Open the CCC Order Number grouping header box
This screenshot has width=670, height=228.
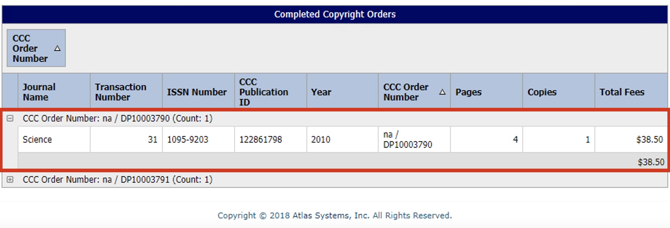click(36, 48)
